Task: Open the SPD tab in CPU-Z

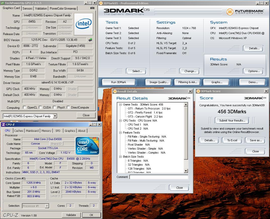Action: click(58, 131)
